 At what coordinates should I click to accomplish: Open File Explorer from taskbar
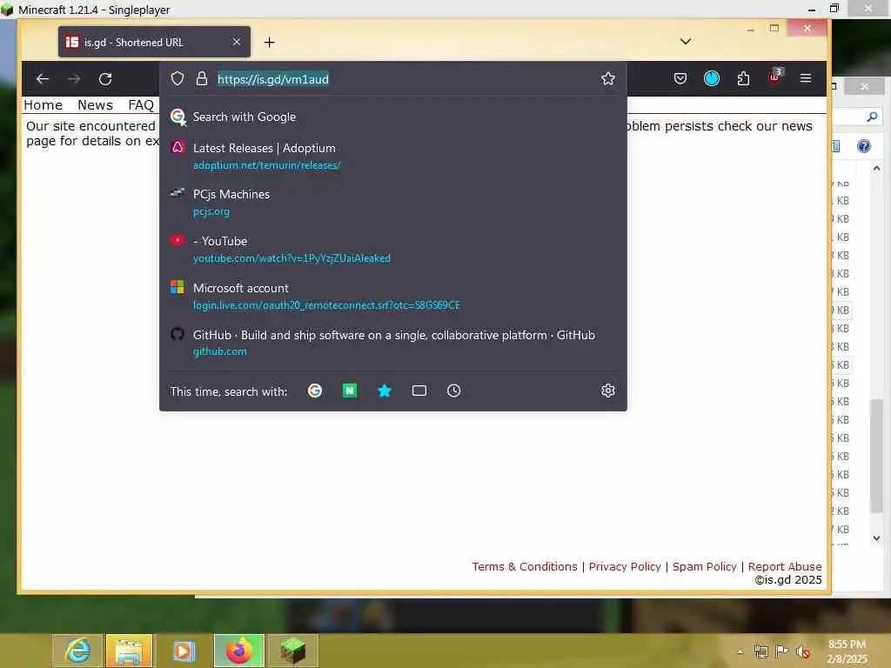click(x=130, y=651)
